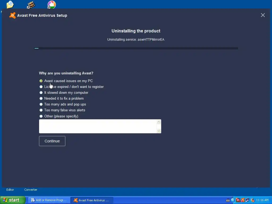Viewport: 272px width, 204px height.
Task: Click the Avast orange tray icon
Action: [243, 200]
